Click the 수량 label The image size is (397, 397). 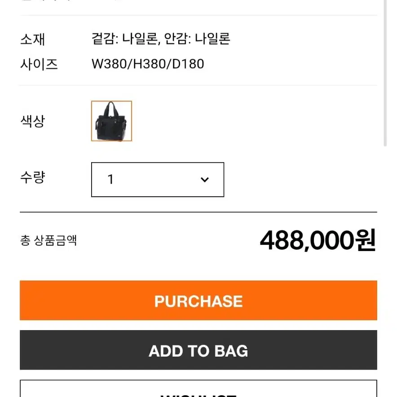point(33,177)
